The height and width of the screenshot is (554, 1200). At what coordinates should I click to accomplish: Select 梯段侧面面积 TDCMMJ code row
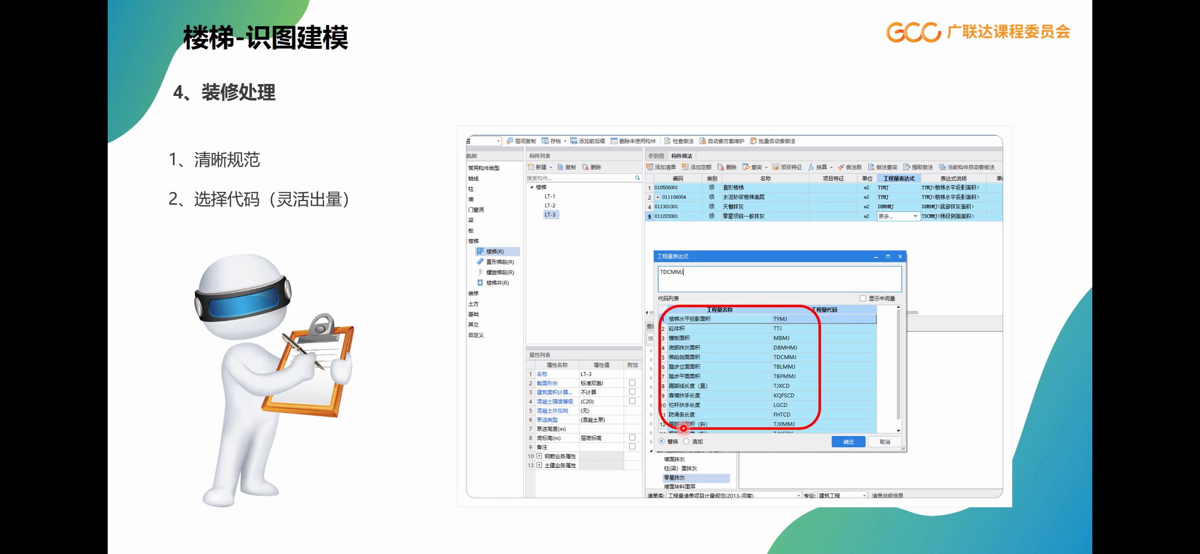768,358
